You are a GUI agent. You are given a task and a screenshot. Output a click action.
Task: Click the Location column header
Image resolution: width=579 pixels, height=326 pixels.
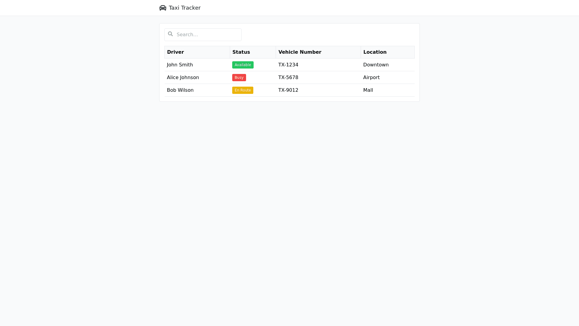(375, 52)
